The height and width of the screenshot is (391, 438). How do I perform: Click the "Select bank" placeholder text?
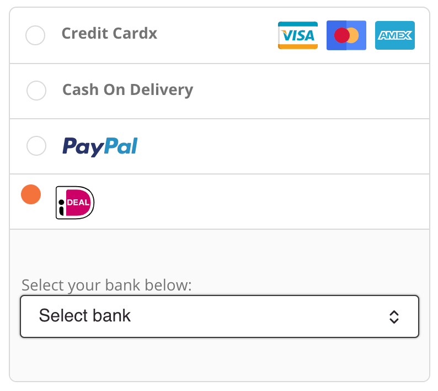click(x=85, y=316)
